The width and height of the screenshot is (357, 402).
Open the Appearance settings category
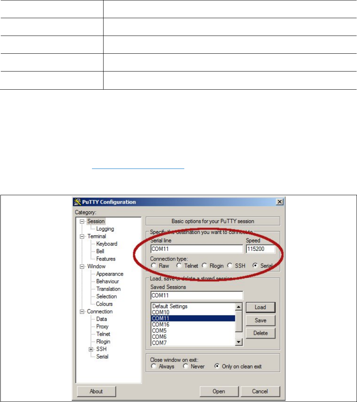coord(110,274)
